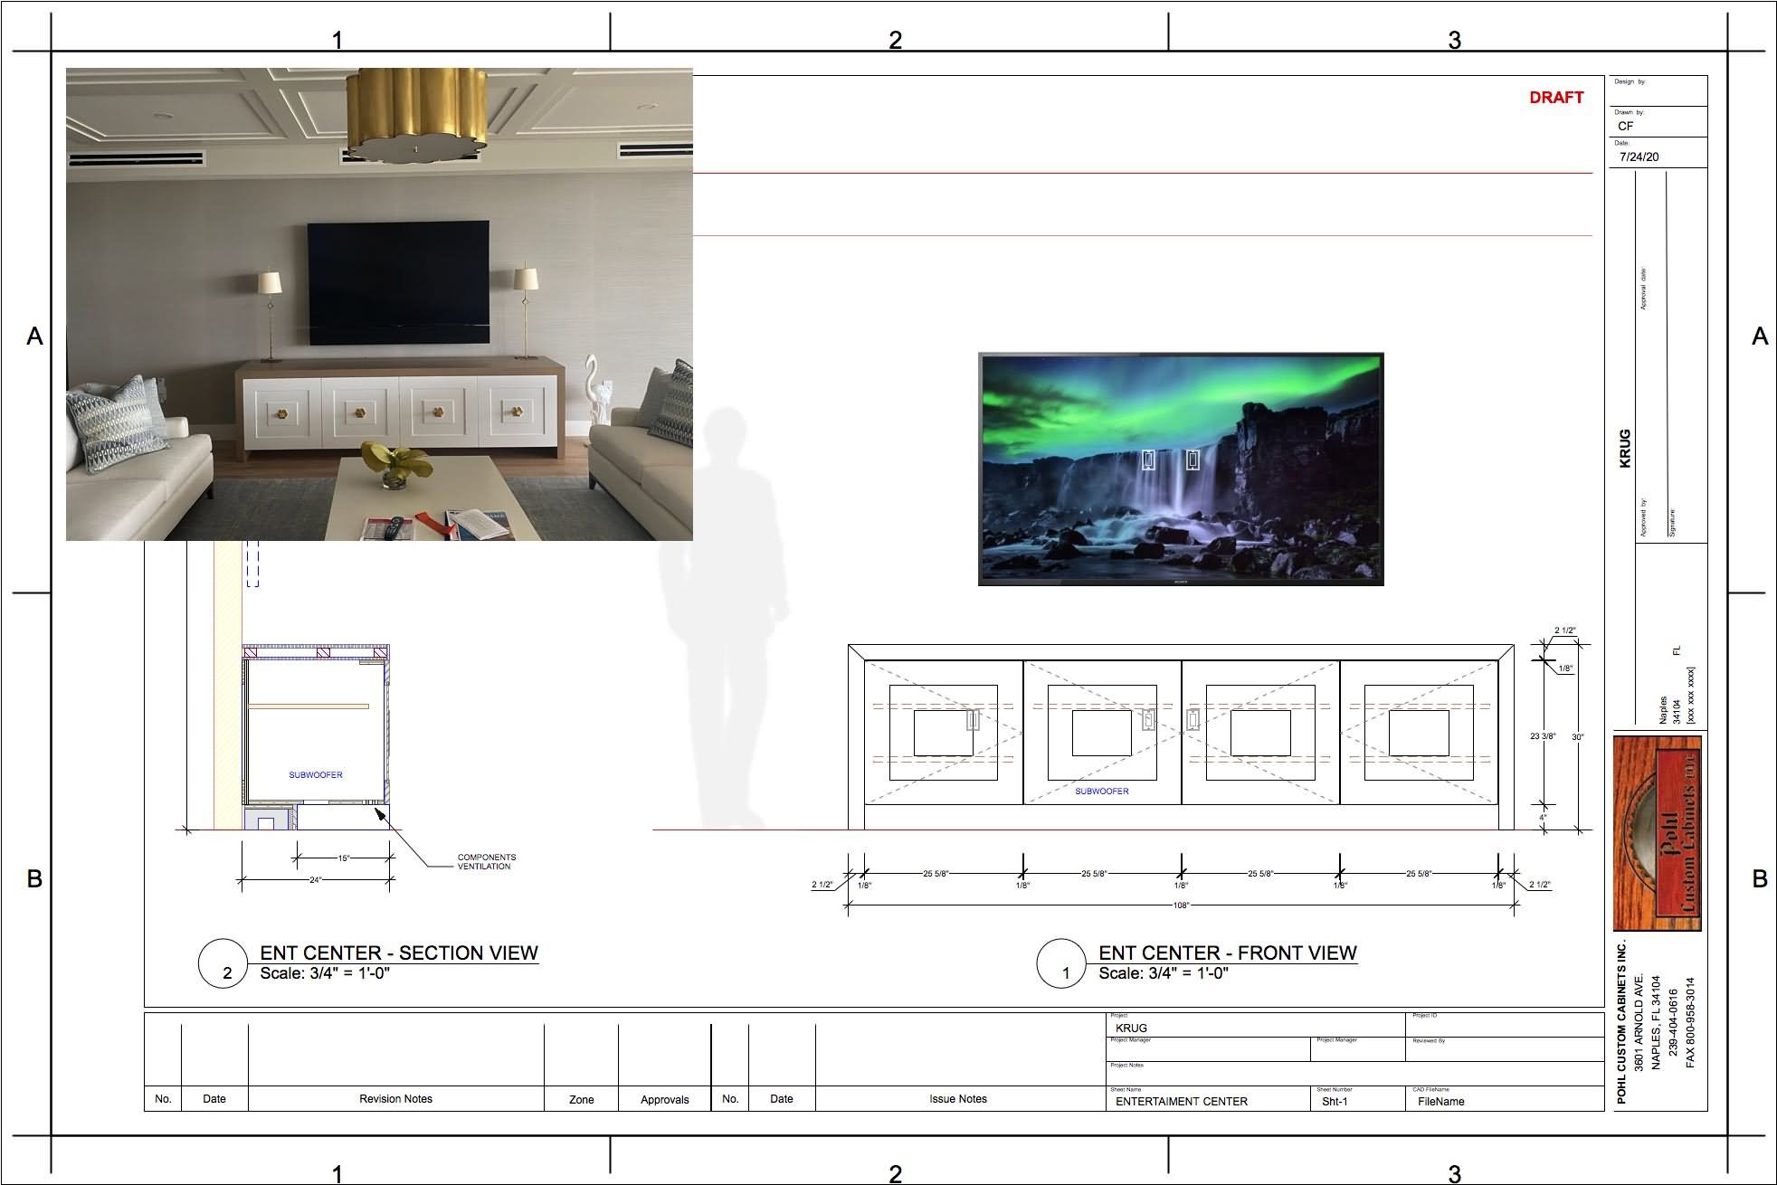Click the red DRAFT stamp
The width and height of the screenshot is (1777, 1185).
(x=1556, y=98)
